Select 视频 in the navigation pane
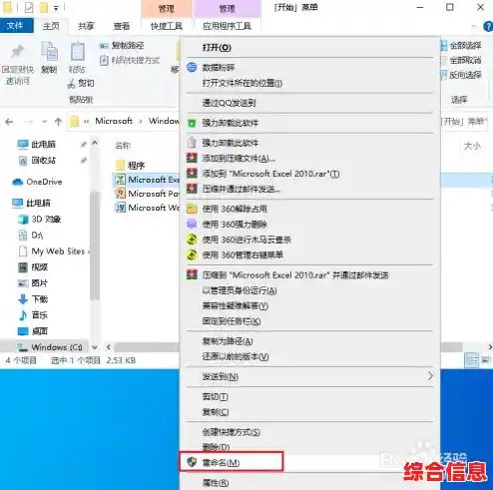This screenshot has width=493, height=490. 33,267
